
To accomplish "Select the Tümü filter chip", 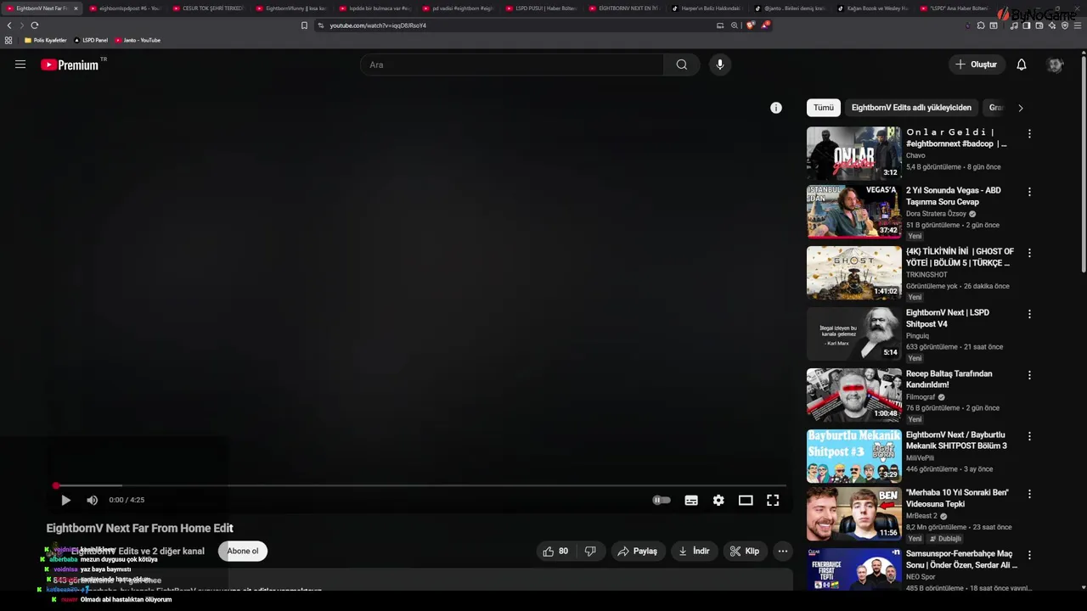I will tap(824, 108).
